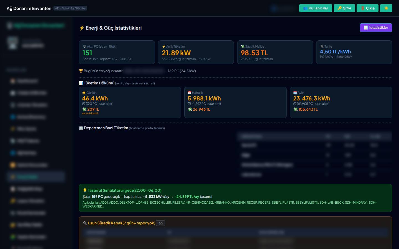Click the 98.53 TL hourly cost value
This screenshot has width=399, height=249.
point(254,53)
